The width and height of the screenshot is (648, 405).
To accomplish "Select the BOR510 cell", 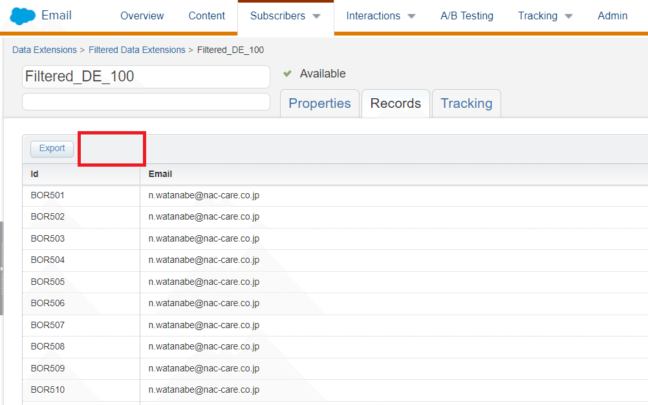I will 81,389.
